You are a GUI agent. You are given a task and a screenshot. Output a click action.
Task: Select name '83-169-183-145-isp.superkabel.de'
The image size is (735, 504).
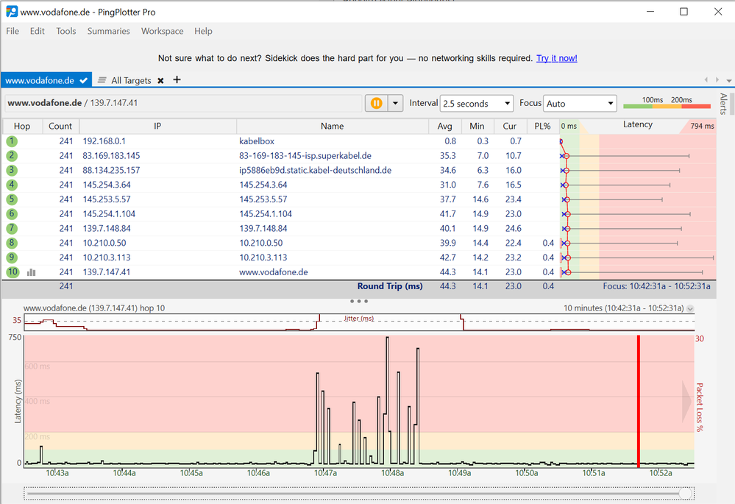[305, 156]
